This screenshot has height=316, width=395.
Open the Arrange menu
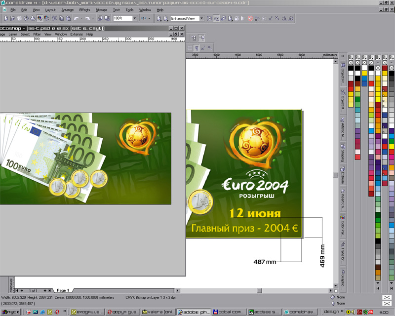[x=67, y=10]
